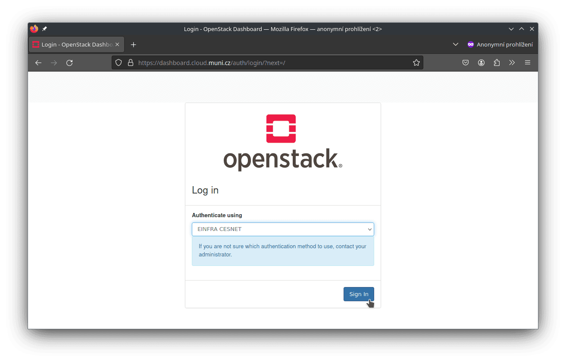Viewport: 566px width, 362px height.
Task: Open the Pocket save icon
Action: point(466,62)
